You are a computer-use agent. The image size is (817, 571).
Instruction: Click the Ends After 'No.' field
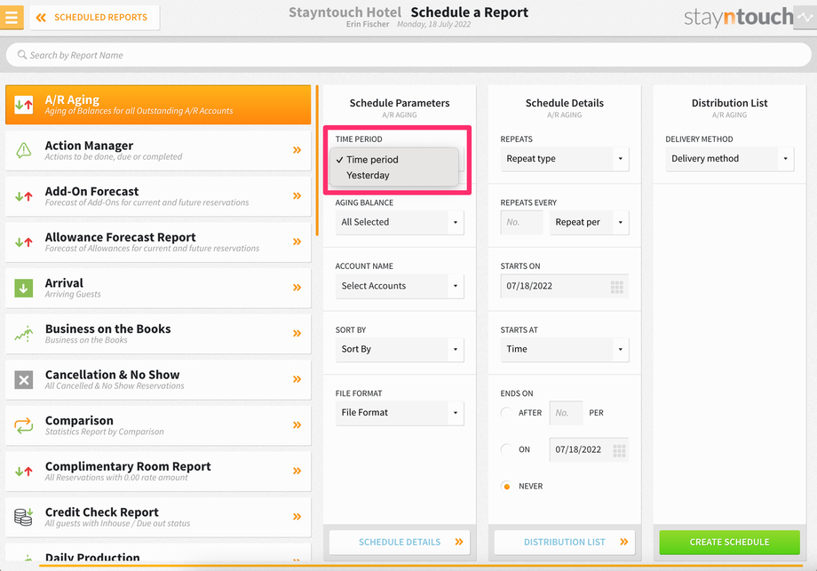(x=566, y=413)
